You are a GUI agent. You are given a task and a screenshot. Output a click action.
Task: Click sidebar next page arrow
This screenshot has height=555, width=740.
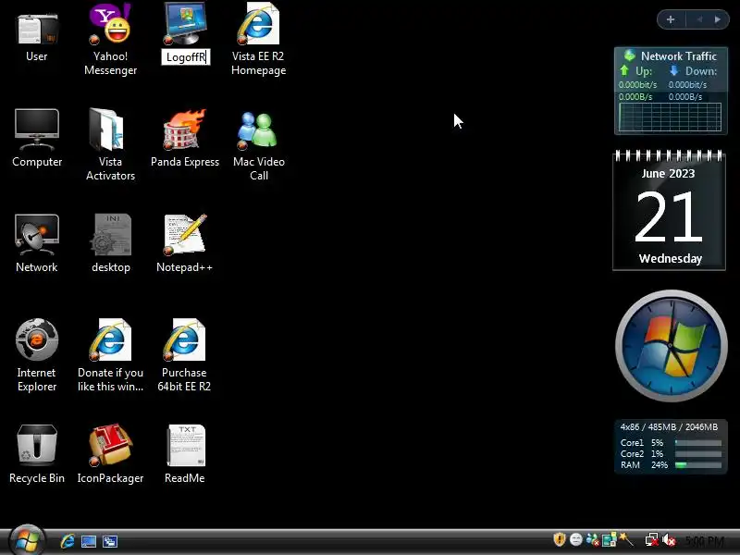pyautogui.click(x=718, y=19)
